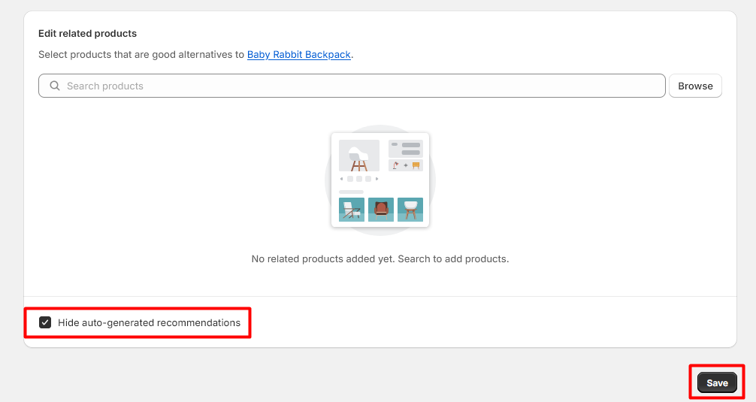Click the white lounge chair thumbnail
The height and width of the screenshot is (402, 756).
tap(351, 210)
